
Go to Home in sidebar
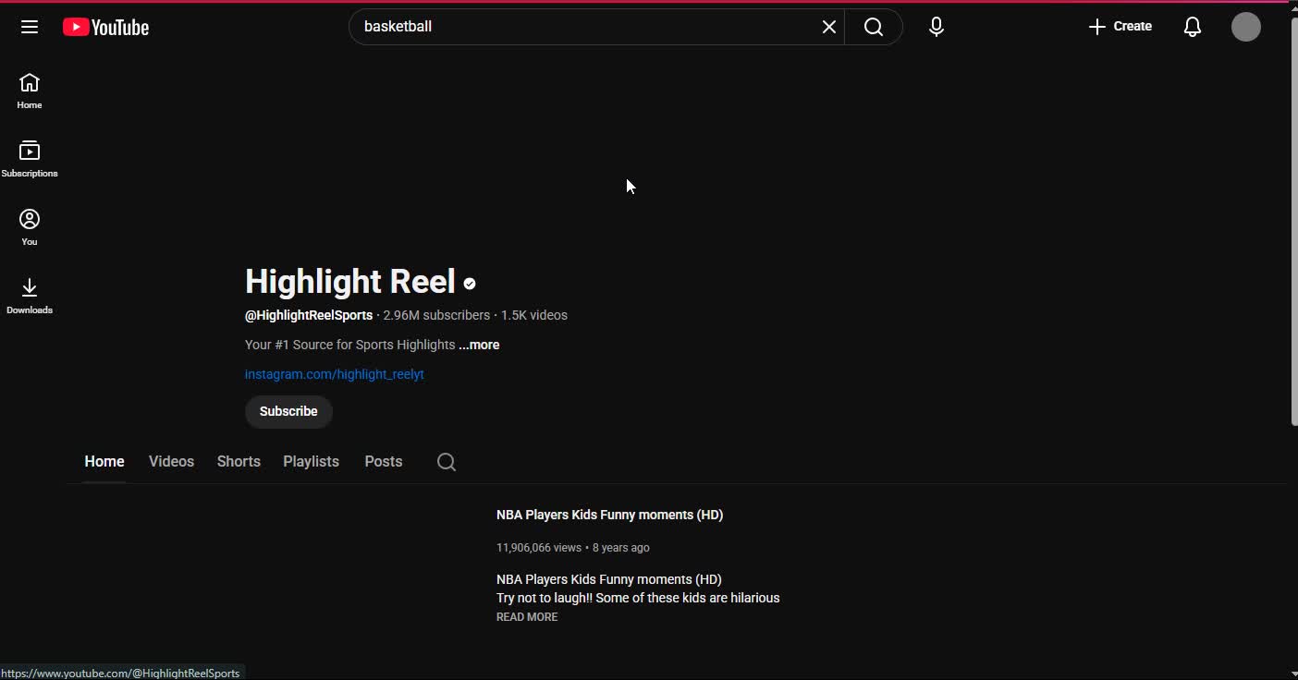click(x=30, y=91)
